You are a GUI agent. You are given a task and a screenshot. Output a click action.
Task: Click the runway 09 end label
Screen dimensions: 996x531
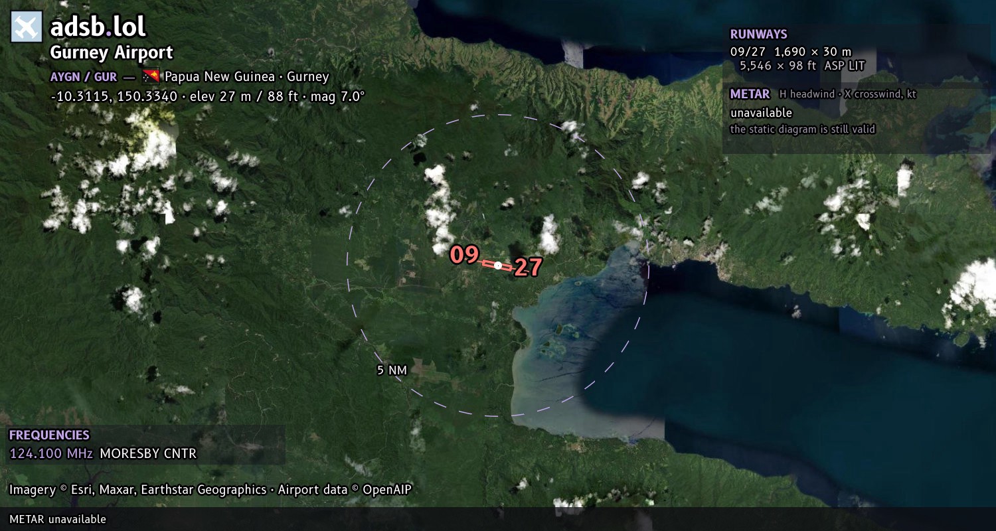pos(464,255)
